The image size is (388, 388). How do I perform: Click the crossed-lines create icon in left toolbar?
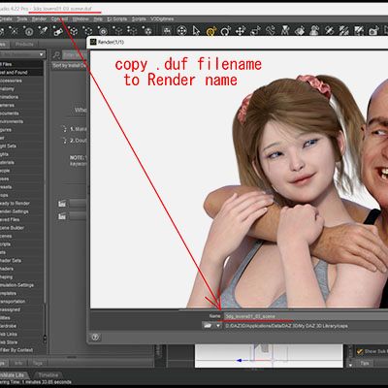14,31
